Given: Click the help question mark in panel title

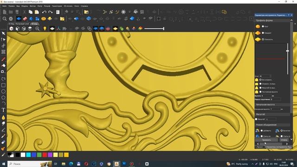Looking at the screenshot, I should (x=289, y=15).
